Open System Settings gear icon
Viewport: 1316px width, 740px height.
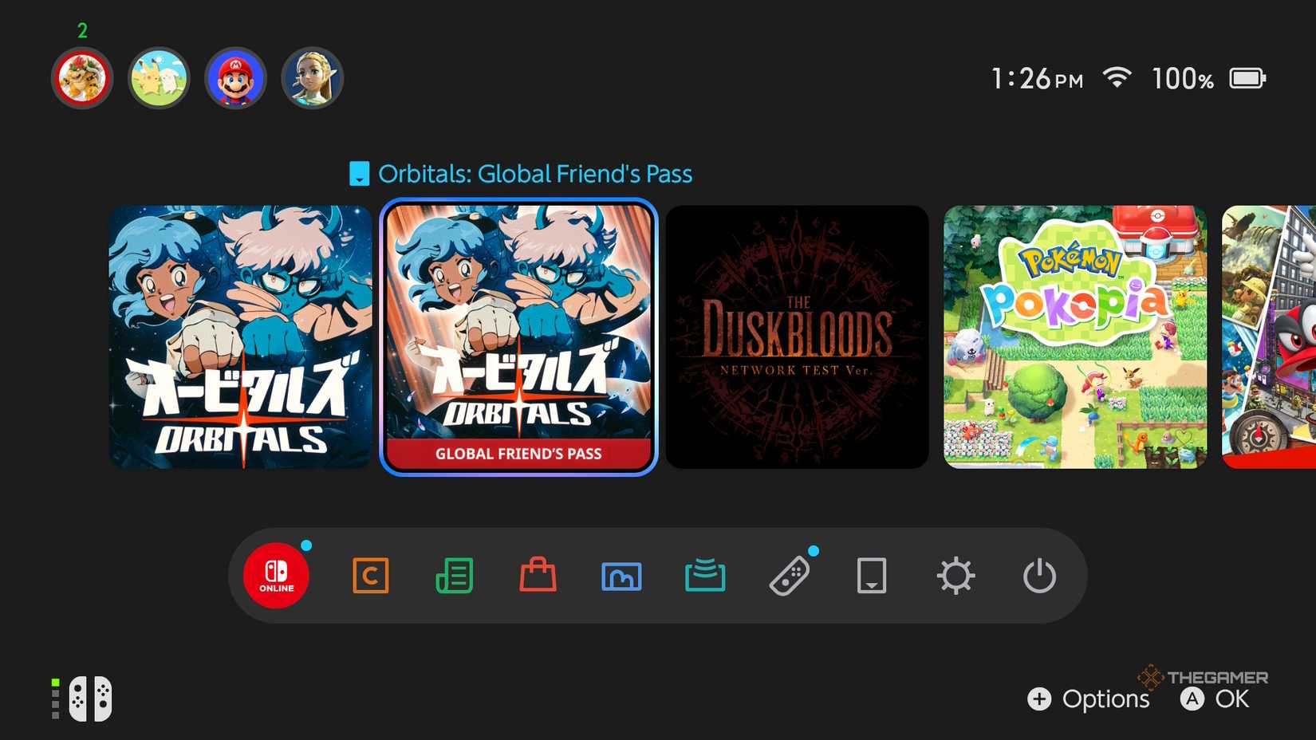point(955,575)
